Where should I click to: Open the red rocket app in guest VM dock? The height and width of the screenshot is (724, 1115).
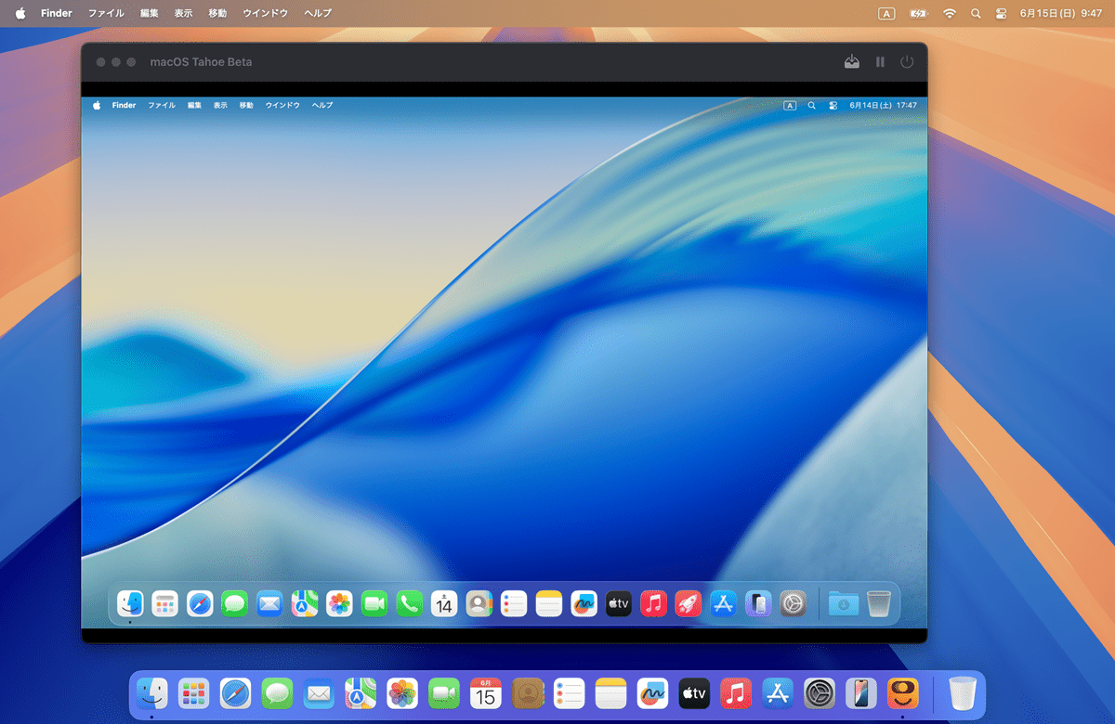point(689,604)
